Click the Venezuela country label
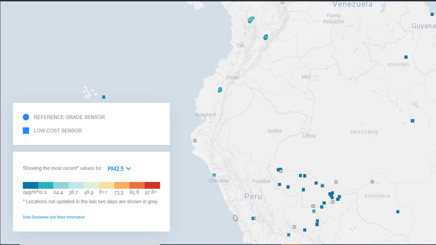Viewport: 436px width, 245px height. (x=352, y=4)
